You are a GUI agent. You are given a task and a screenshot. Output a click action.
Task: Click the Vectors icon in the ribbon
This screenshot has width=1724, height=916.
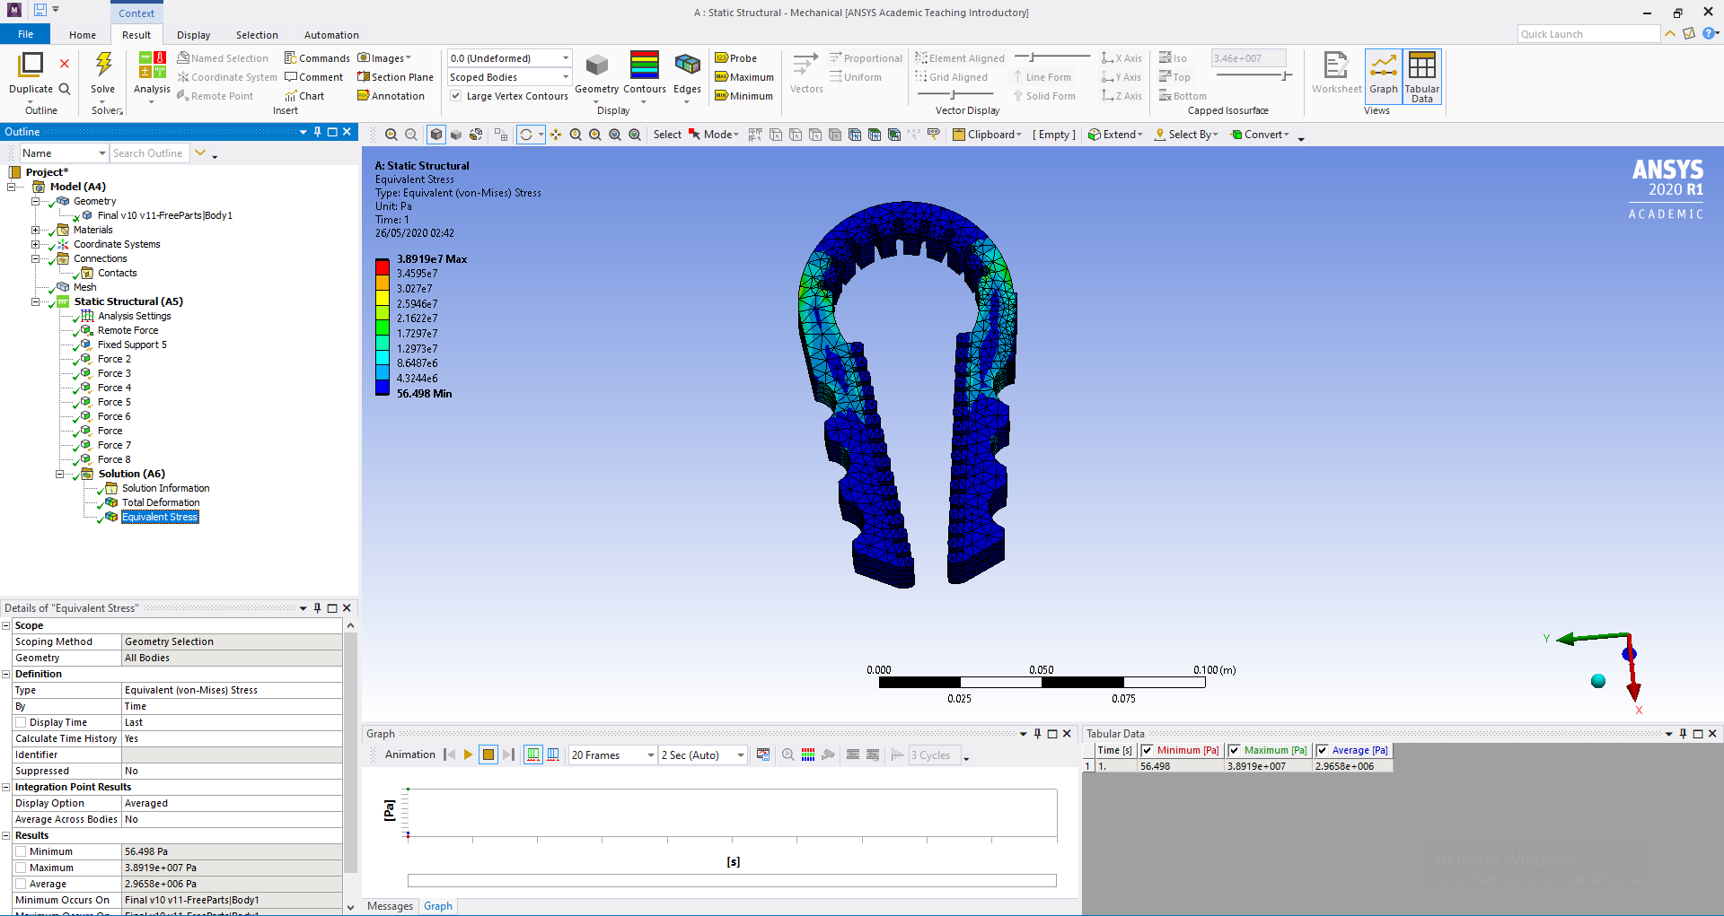pyautogui.click(x=805, y=65)
